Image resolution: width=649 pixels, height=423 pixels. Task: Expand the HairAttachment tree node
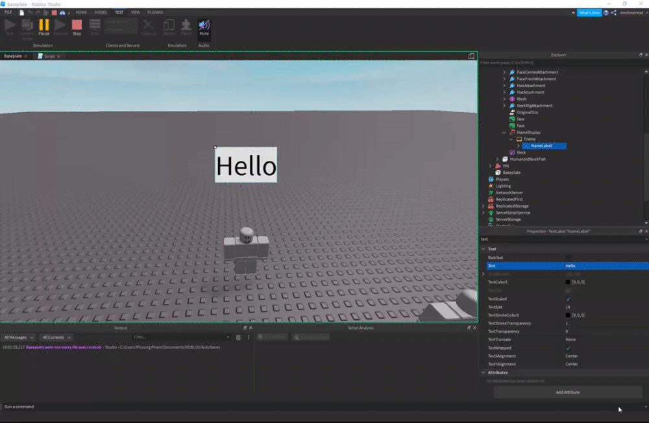(x=504, y=86)
